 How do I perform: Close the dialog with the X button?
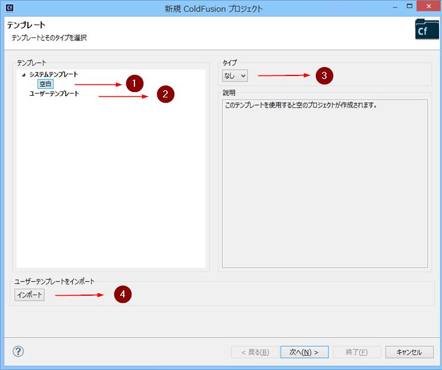coord(429,6)
